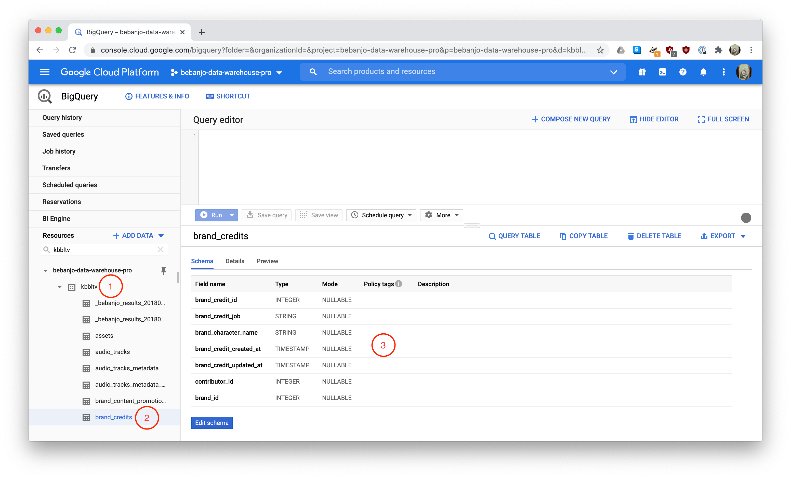Image resolution: width=791 pixels, height=479 pixels.
Task: Click the gift free trial icon
Action: pos(642,72)
